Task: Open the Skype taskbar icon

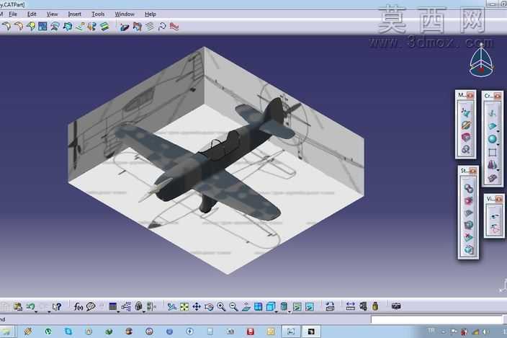Action: 68,332
